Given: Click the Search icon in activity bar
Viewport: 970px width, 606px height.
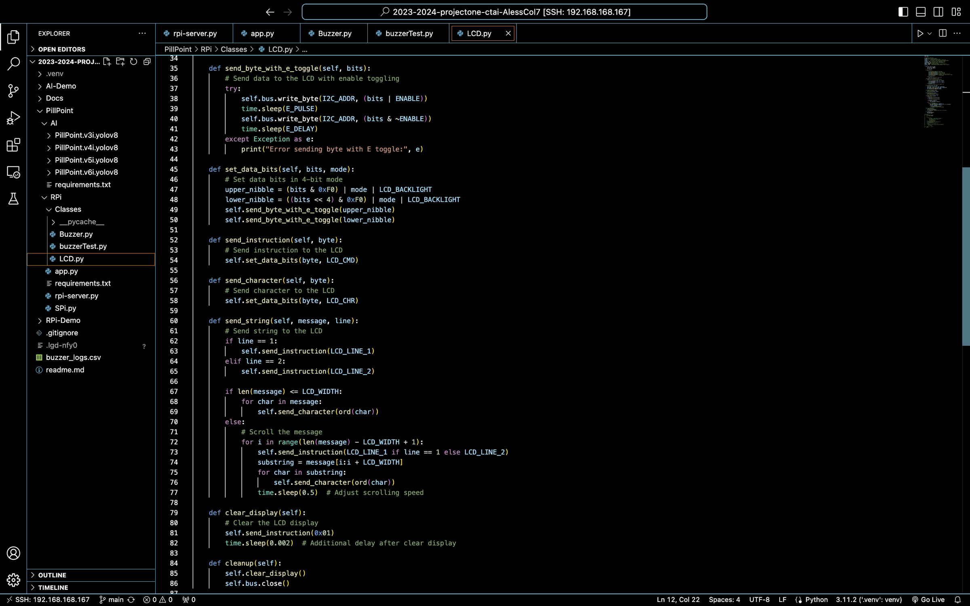Looking at the screenshot, I should coord(13,63).
